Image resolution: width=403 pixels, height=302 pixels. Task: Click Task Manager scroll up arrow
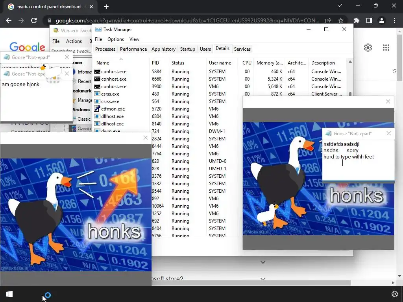point(350,62)
